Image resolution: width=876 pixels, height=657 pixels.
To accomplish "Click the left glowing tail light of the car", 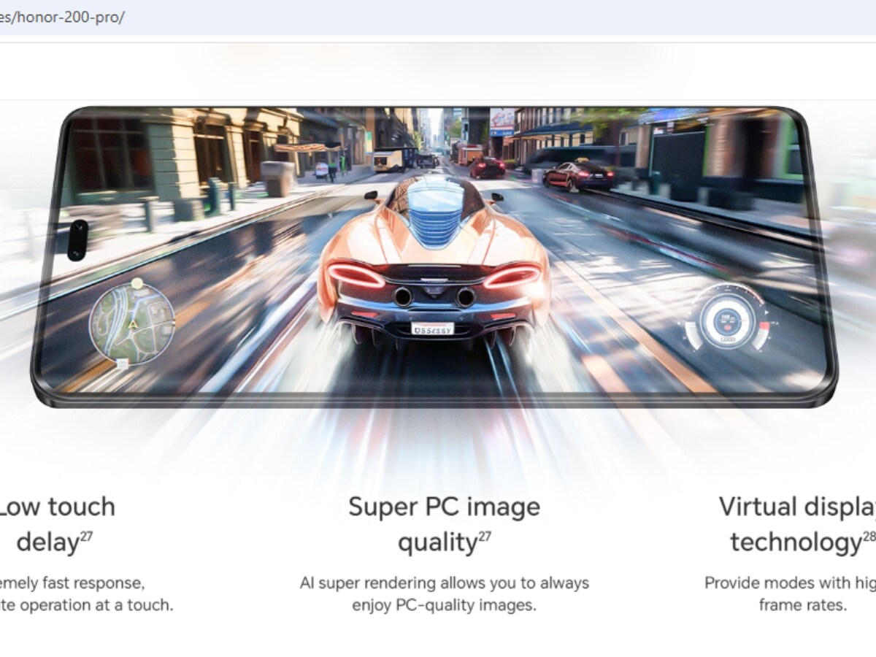I will point(357,277).
